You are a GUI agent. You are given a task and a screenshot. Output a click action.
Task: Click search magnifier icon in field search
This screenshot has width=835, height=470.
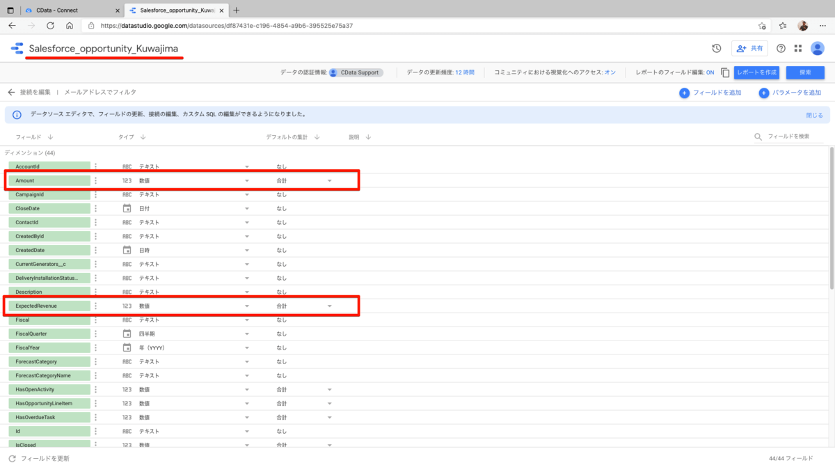point(758,137)
